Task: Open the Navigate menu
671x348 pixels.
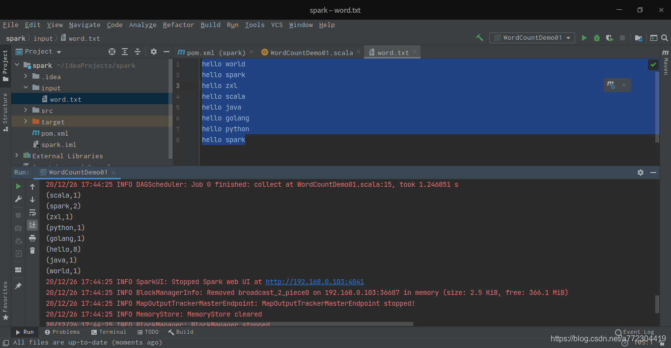Action: click(x=84, y=25)
